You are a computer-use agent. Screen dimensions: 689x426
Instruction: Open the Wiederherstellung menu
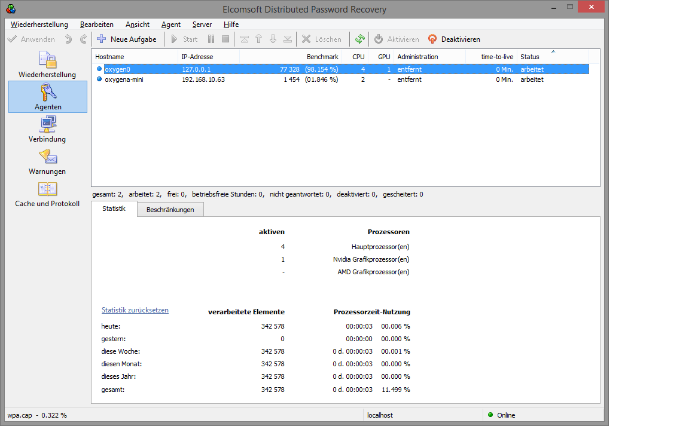click(39, 24)
